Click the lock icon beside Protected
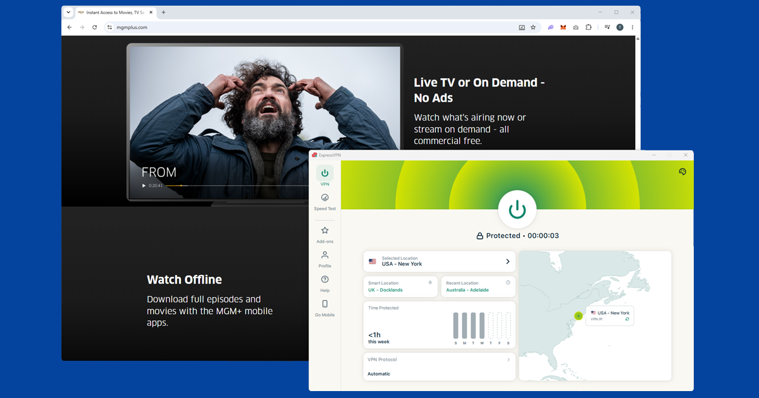This screenshot has height=398, width=759. 479,236
